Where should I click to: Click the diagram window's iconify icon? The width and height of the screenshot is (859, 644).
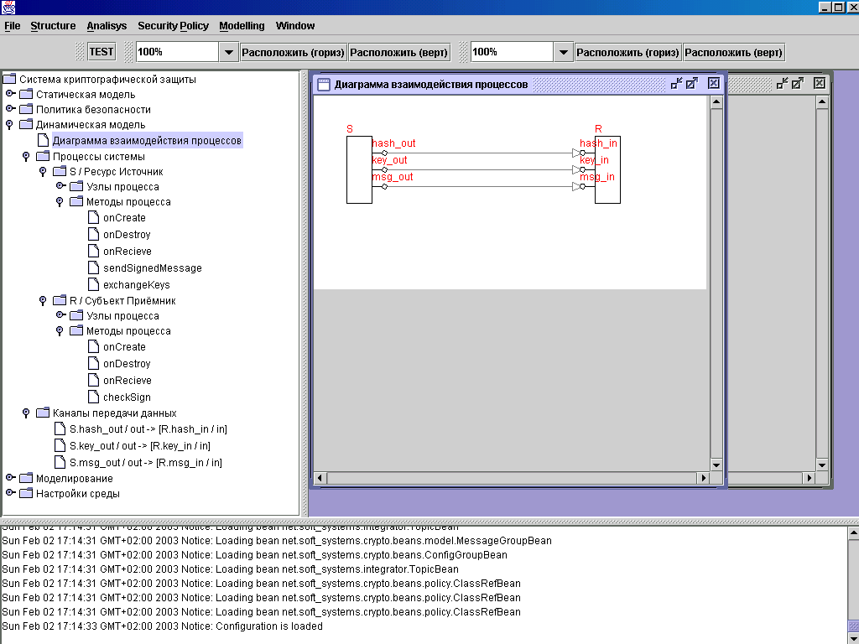(x=676, y=83)
